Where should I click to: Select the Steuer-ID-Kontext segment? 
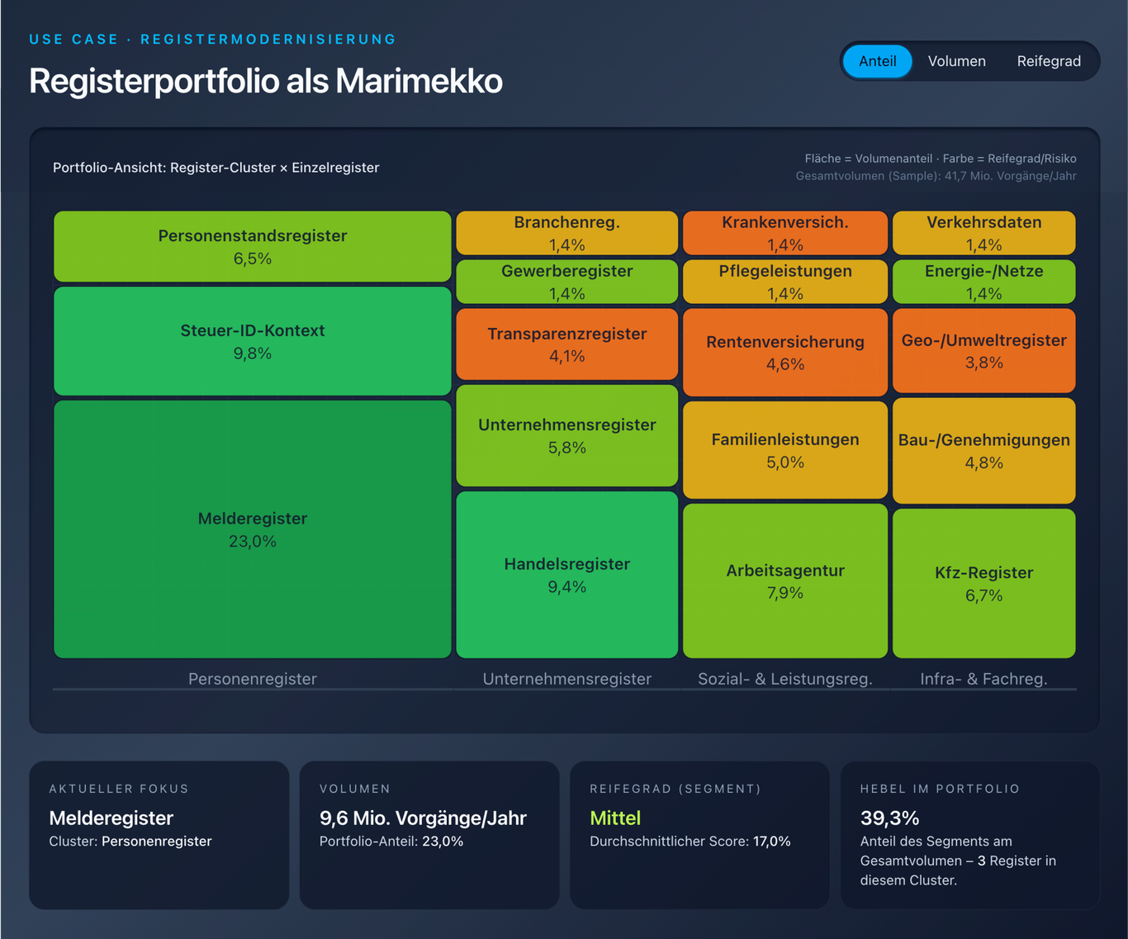click(x=253, y=341)
